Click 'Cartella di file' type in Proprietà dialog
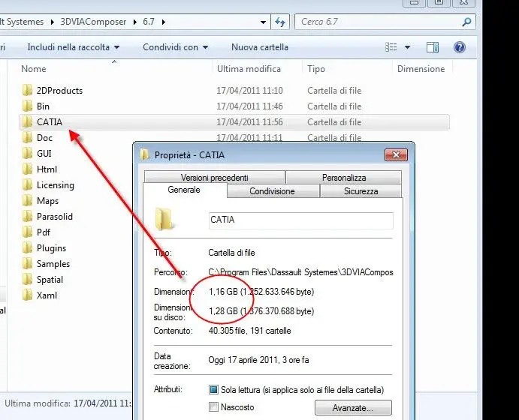 (231, 253)
